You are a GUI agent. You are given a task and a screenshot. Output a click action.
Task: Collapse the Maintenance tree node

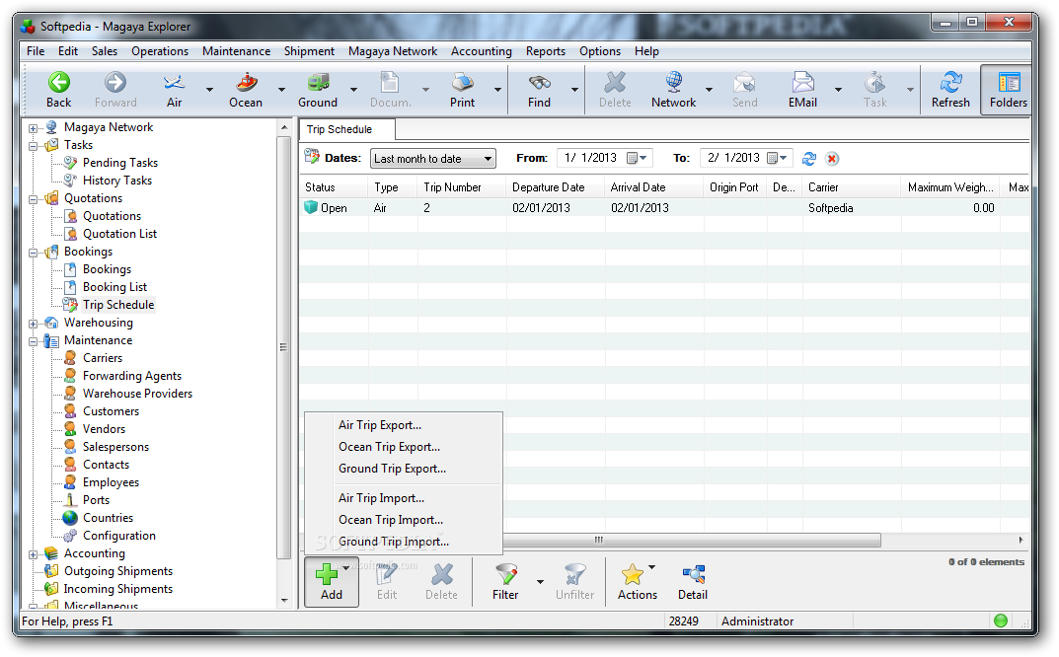pyautogui.click(x=33, y=341)
